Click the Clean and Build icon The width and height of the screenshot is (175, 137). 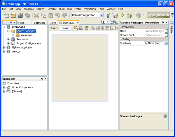[115, 15]
